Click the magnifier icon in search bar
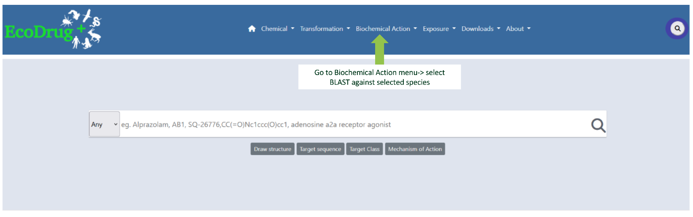The image size is (693, 217). point(598,125)
